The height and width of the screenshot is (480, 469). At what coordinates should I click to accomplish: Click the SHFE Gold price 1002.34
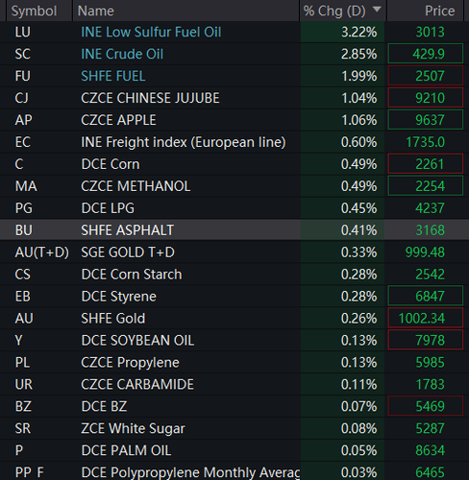(422, 319)
